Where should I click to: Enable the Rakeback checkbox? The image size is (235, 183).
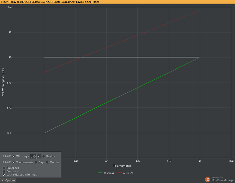click(4, 168)
